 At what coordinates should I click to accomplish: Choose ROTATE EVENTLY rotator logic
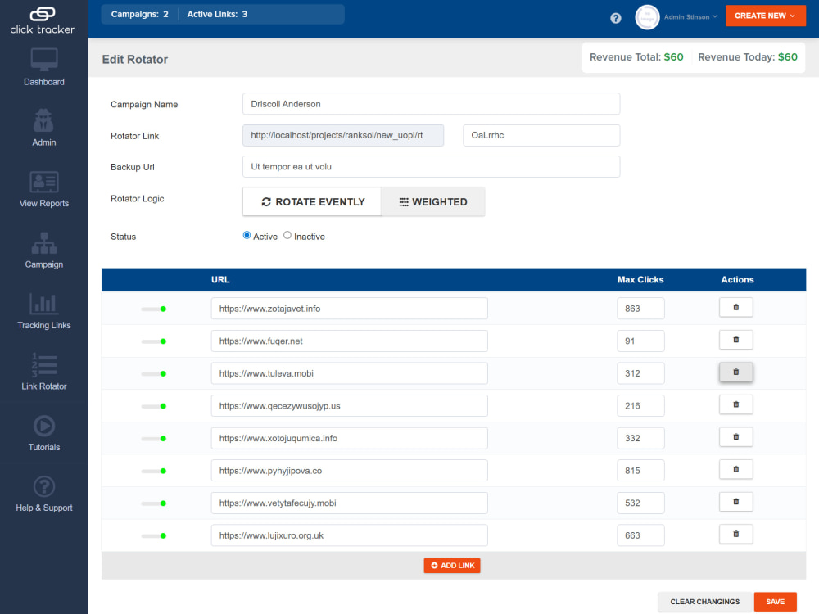pos(312,201)
